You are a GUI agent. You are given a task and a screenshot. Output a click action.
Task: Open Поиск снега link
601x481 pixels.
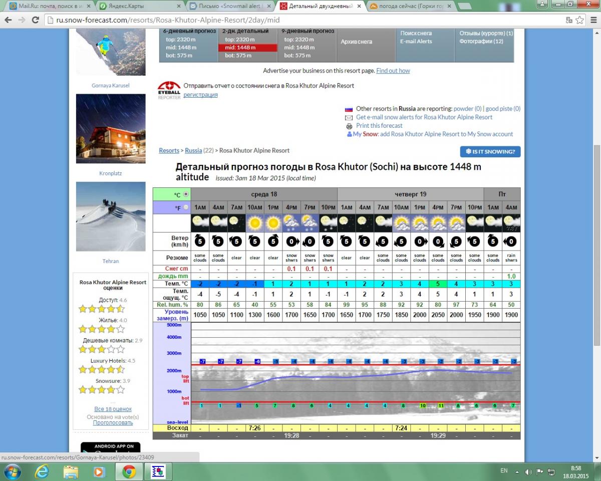click(416, 34)
